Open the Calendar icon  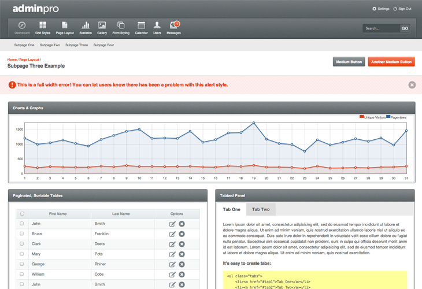141,25
